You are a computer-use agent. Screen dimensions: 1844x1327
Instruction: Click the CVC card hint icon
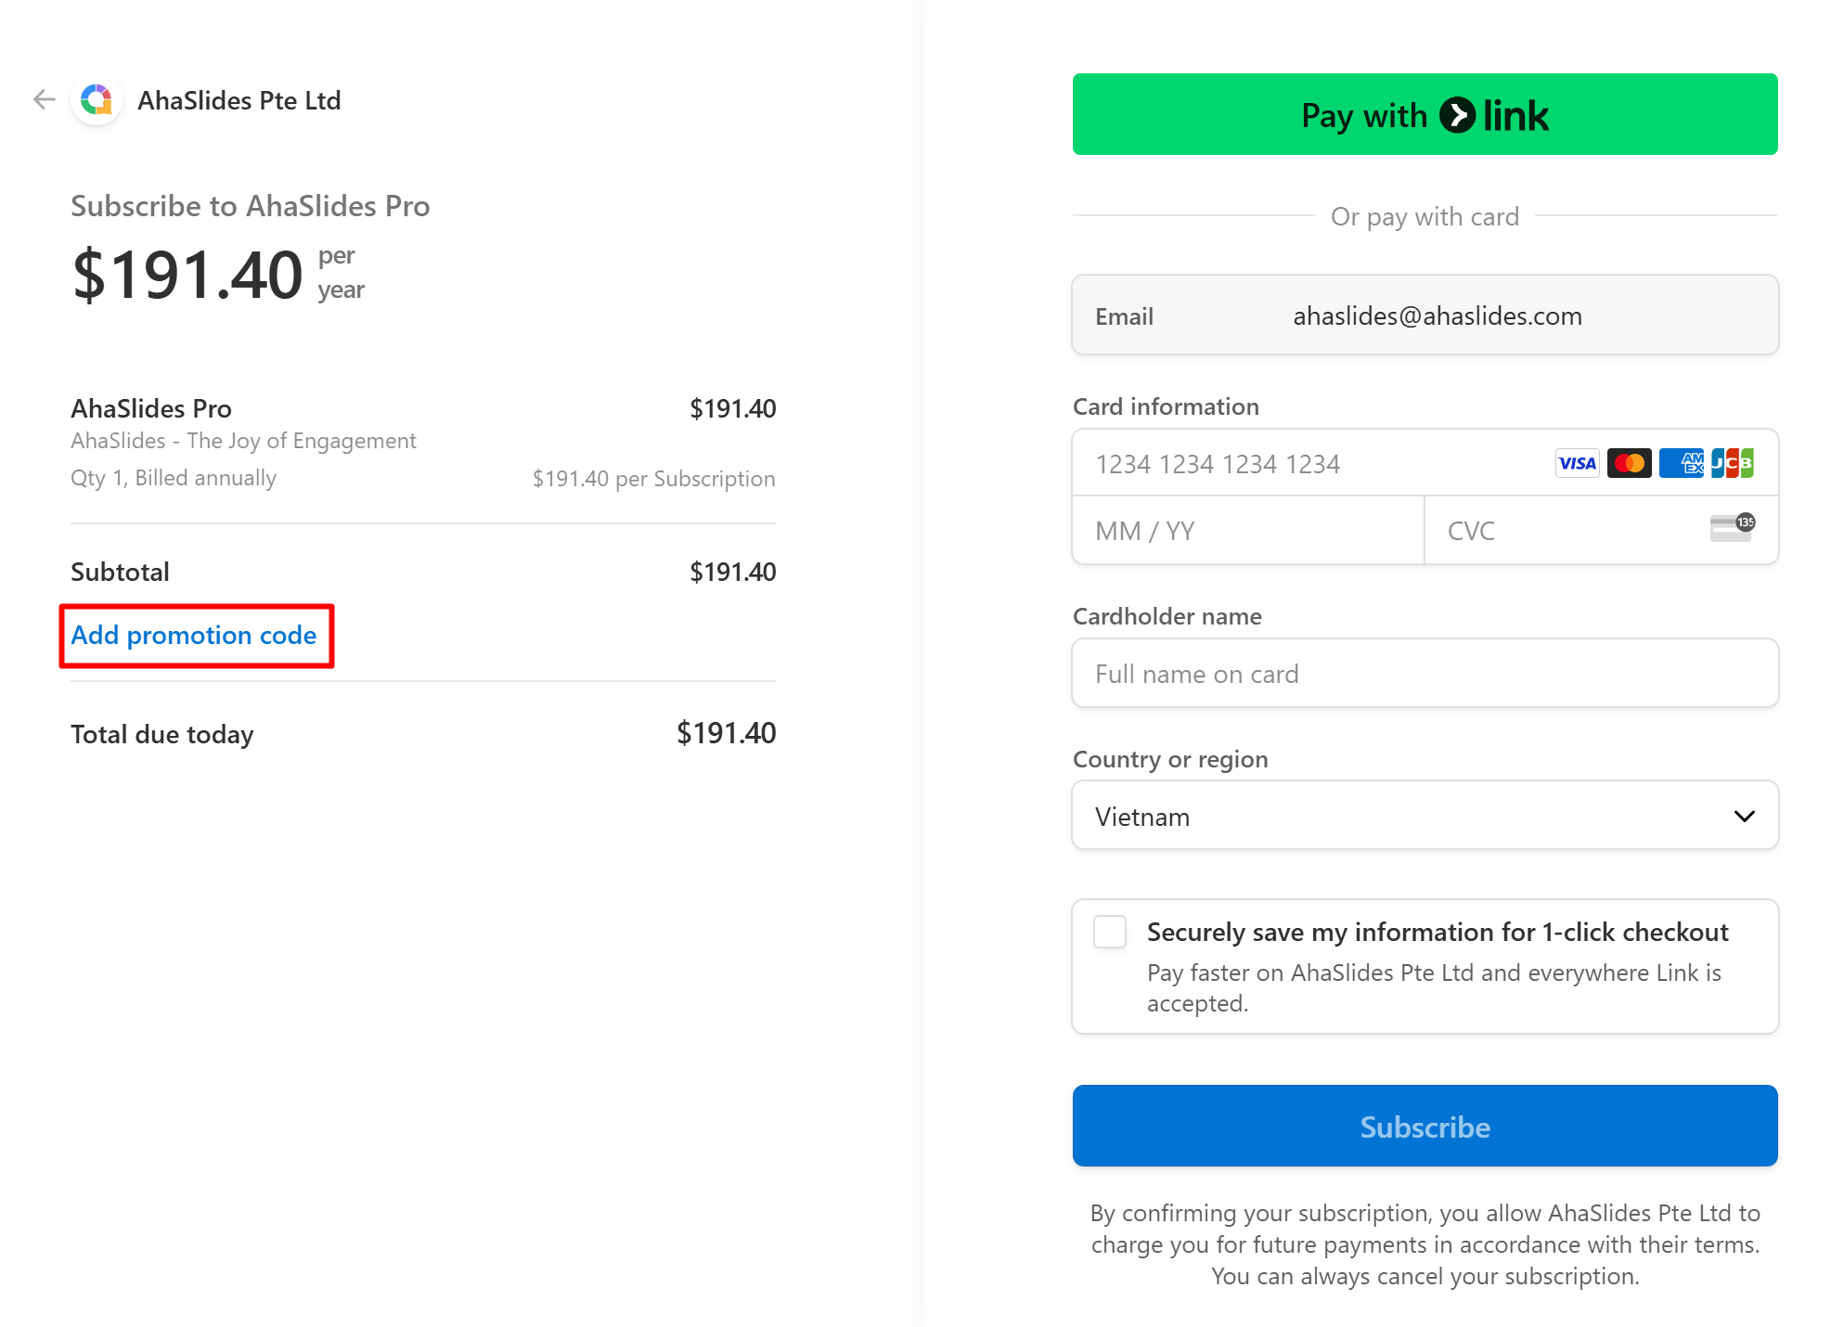(x=1732, y=528)
